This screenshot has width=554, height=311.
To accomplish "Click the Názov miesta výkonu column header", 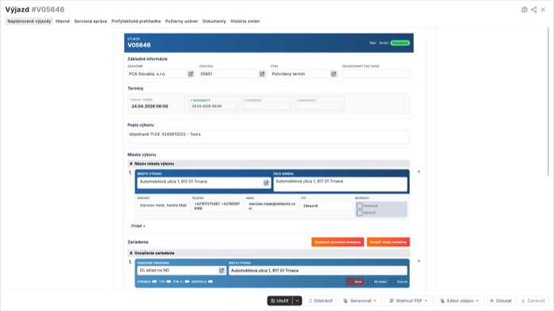I will [x=154, y=164].
